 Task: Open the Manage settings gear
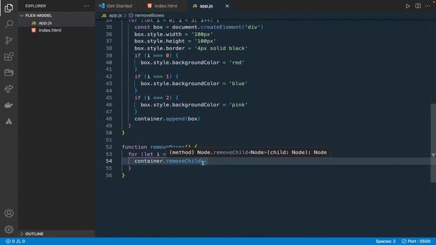point(9,229)
